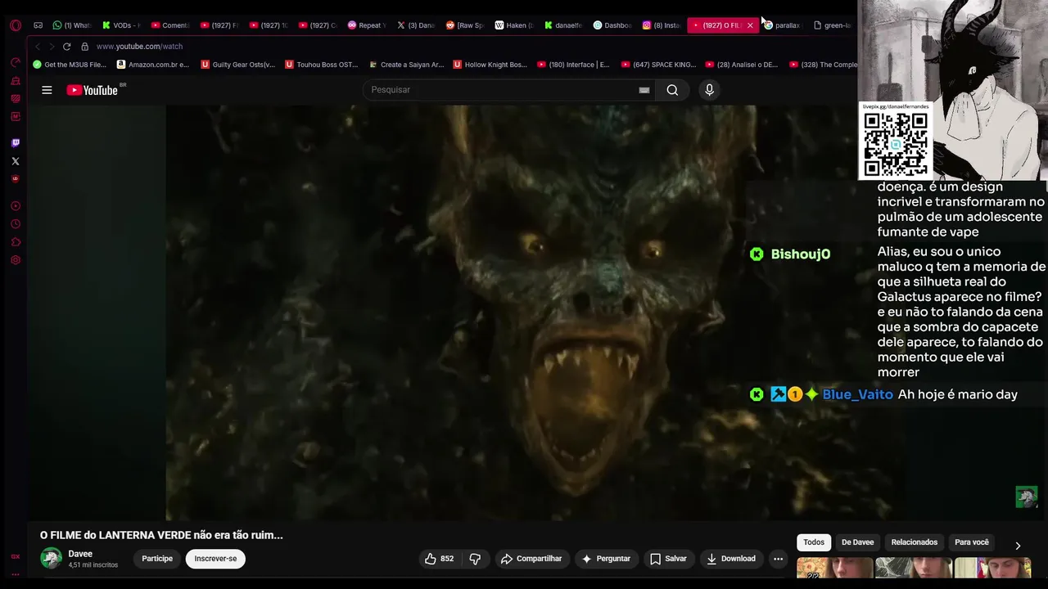This screenshot has height=589, width=1048.
Task: Click Bishouj0 username in chat overlay
Action: pos(800,254)
